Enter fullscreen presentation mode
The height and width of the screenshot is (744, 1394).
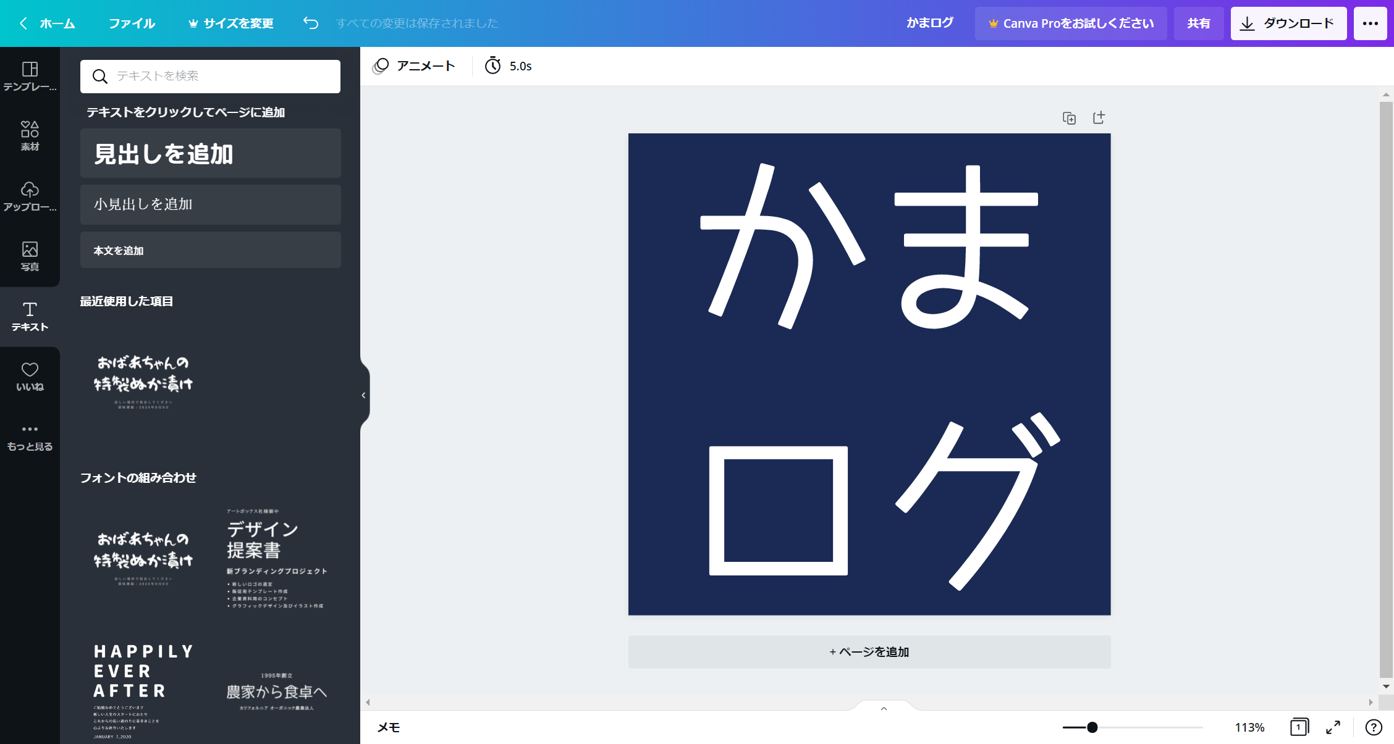point(1333,727)
